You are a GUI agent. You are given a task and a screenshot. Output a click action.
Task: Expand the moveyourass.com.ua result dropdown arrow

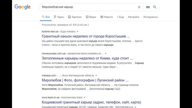pos(106,53)
